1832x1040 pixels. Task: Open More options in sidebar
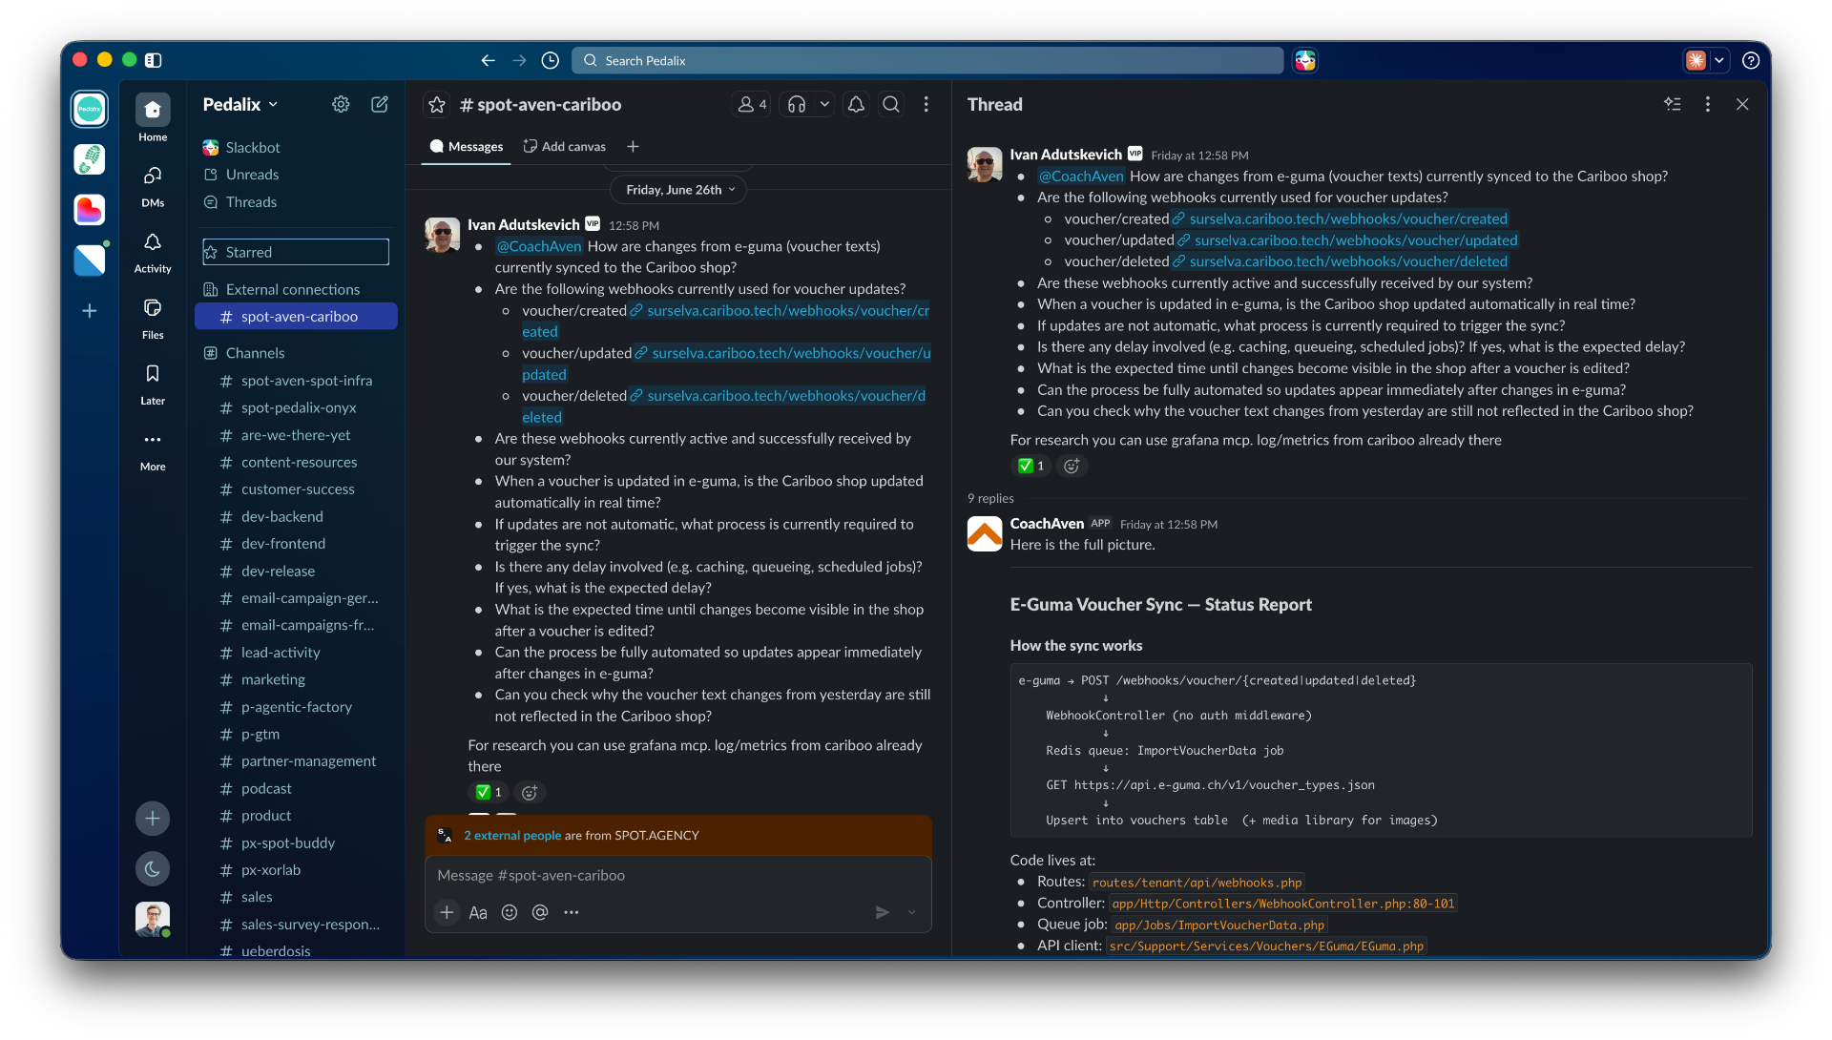pyautogui.click(x=153, y=449)
